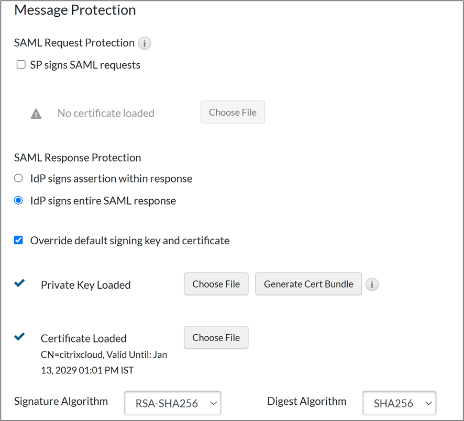
Task: Click the SAML Response Protection label
Action: click(x=78, y=157)
